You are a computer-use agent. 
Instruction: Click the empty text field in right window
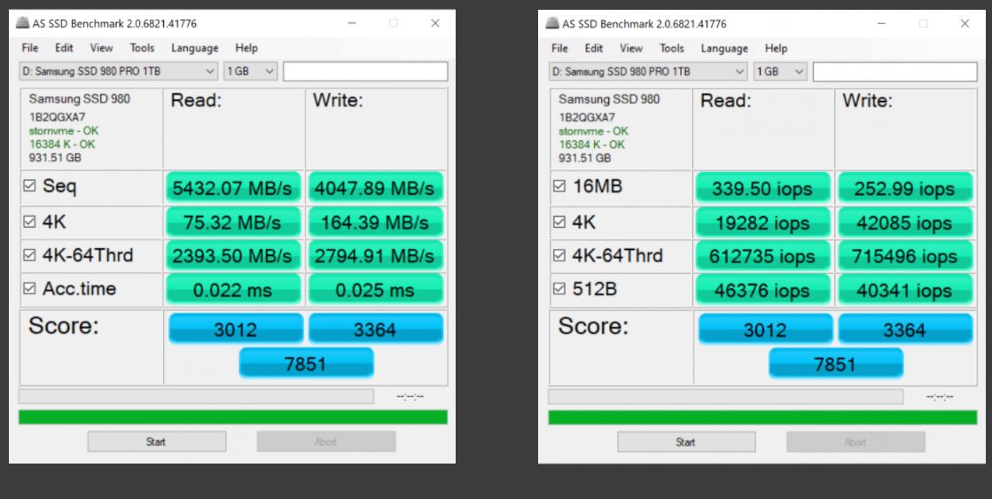point(895,72)
